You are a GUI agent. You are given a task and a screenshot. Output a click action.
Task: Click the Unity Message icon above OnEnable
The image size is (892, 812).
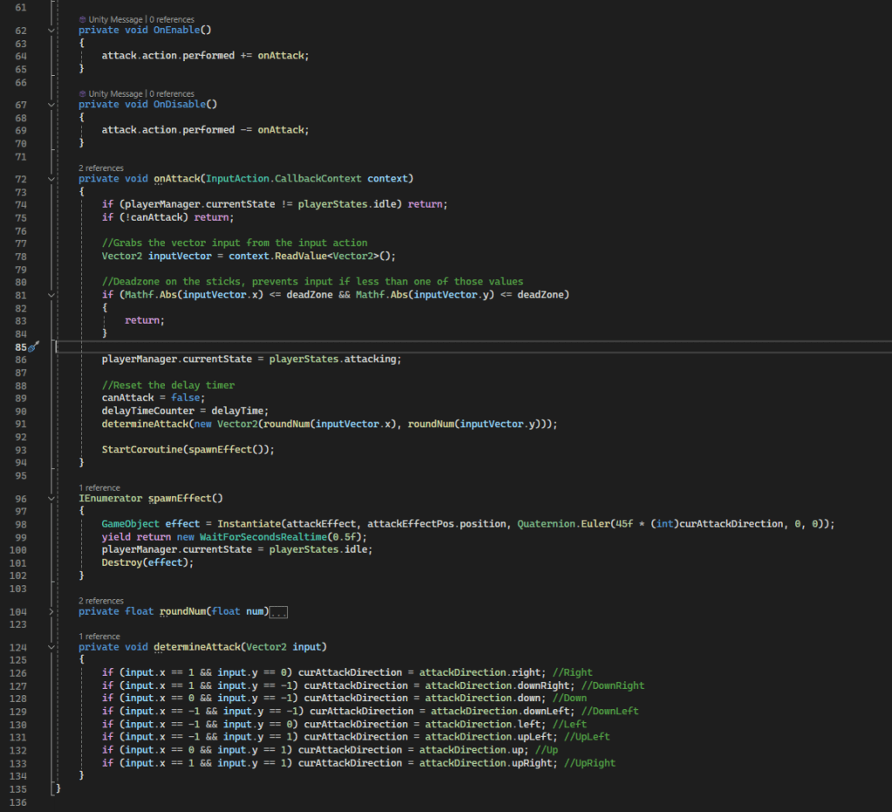coord(82,19)
